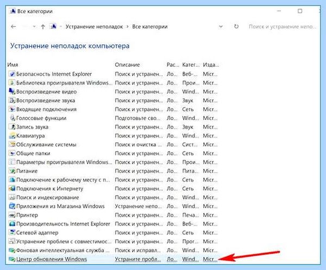This screenshot has height=270, width=326.
Task: Click the icon beside Поиск и индексирование
Action: (x=12, y=197)
